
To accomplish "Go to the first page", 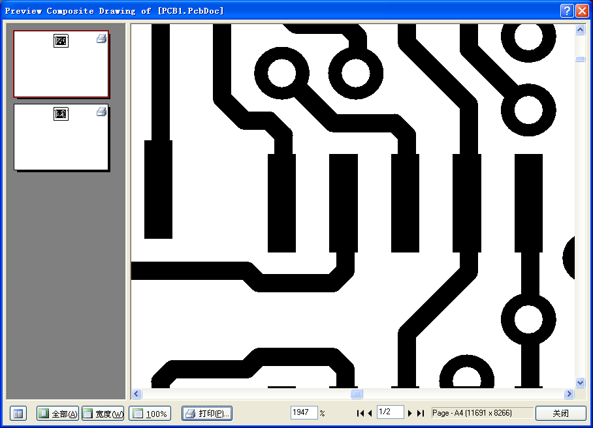I will pyautogui.click(x=360, y=413).
